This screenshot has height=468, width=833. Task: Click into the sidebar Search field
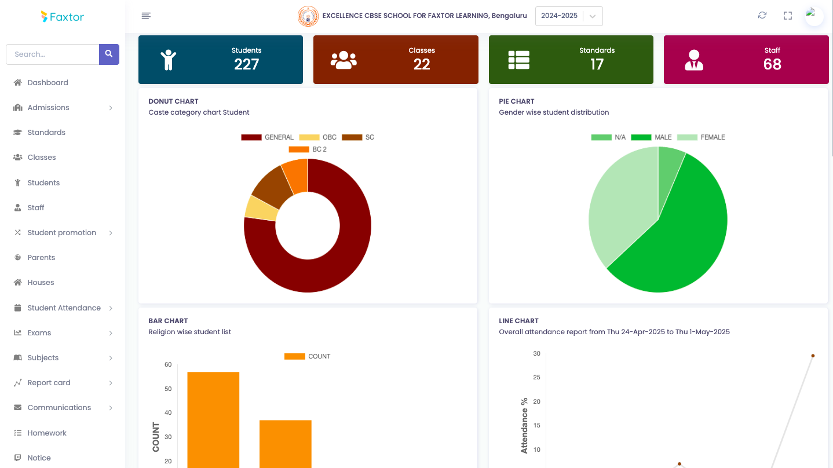(x=53, y=54)
